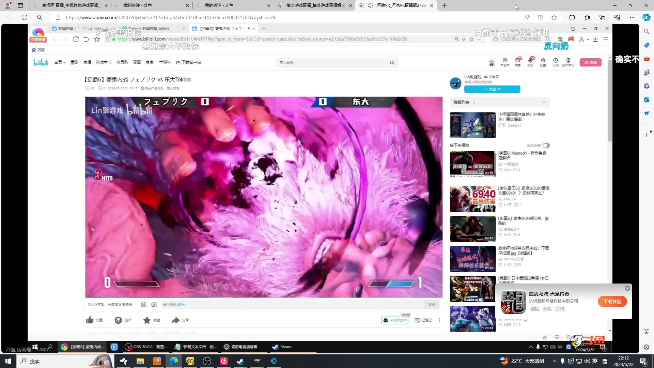Click the pink 投稿 upload button
Viewport: 654px width, 368px height.
click(591, 62)
